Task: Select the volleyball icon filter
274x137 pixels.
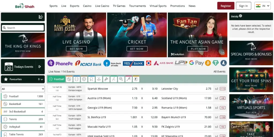Action: coord(84,79)
